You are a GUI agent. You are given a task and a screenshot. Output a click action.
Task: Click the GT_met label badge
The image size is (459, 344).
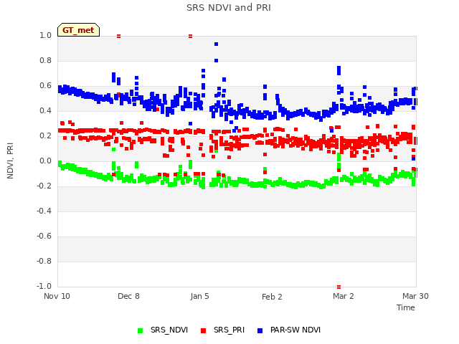[x=78, y=30]
